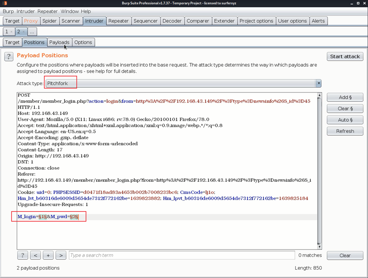
Task: Open the Options sub-tab
Action: (x=83, y=42)
